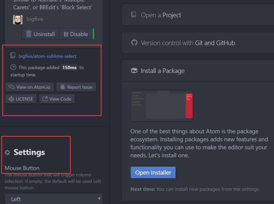Click the View Code button
Screen dimensions: 274x204
(57, 99)
